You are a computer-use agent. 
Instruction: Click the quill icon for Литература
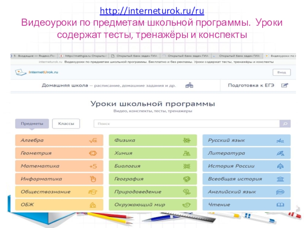(280, 154)
